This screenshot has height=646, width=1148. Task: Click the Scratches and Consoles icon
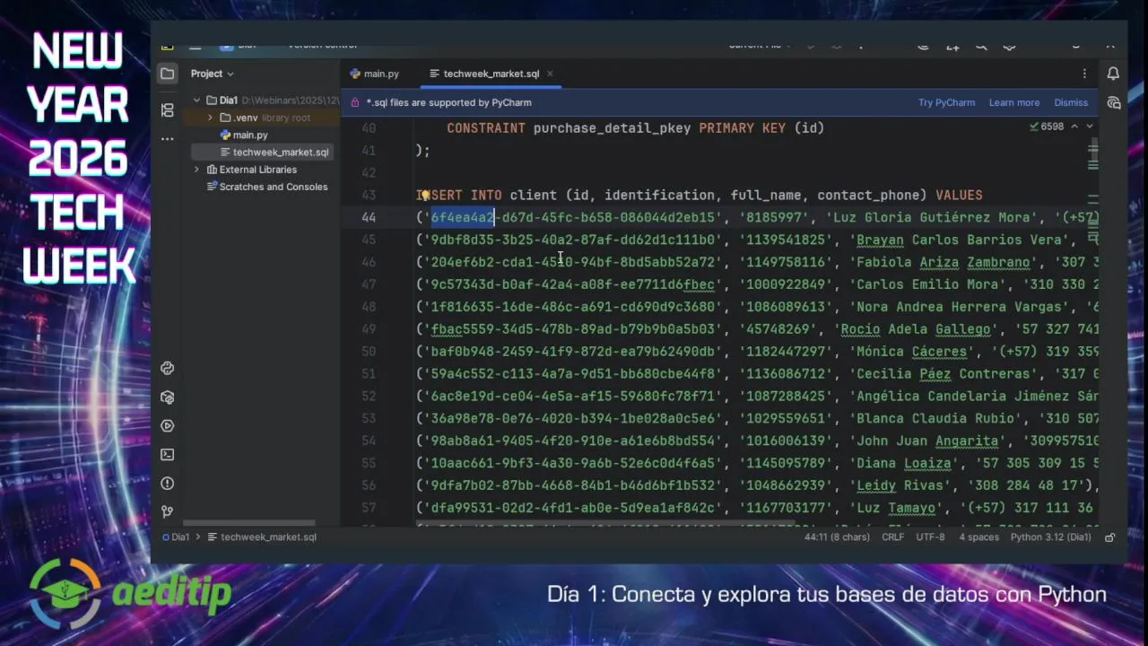(x=212, y=187)
